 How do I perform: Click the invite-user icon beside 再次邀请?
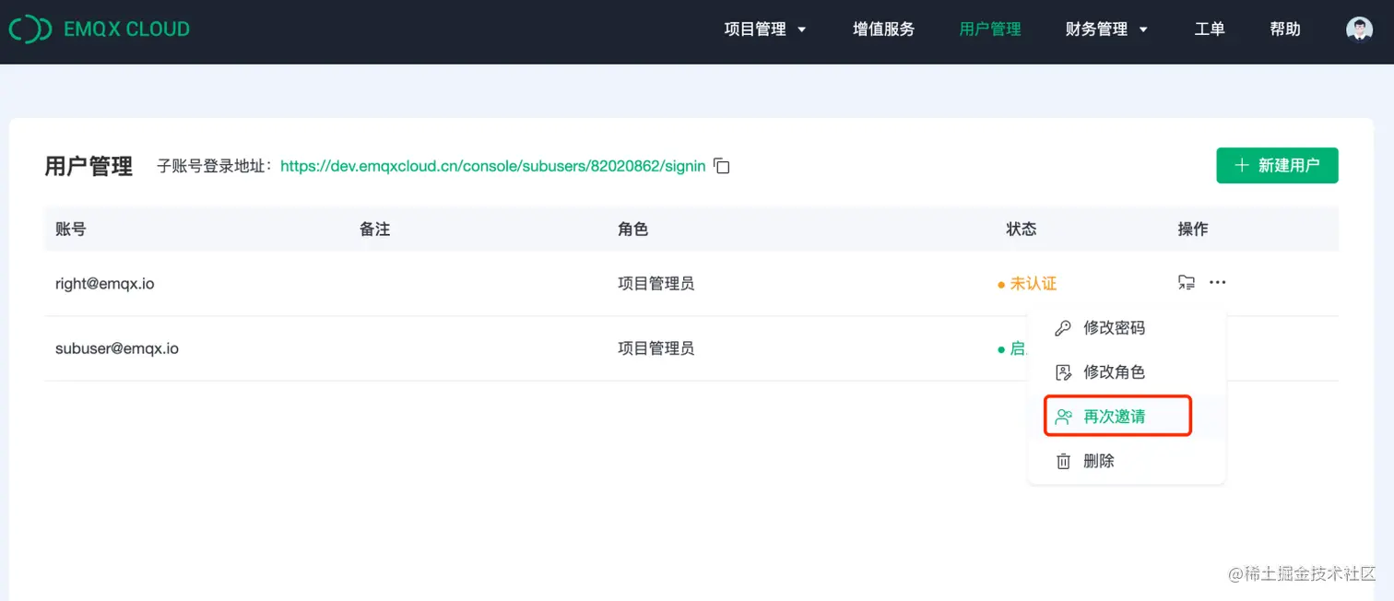[x=1062, y=416]
